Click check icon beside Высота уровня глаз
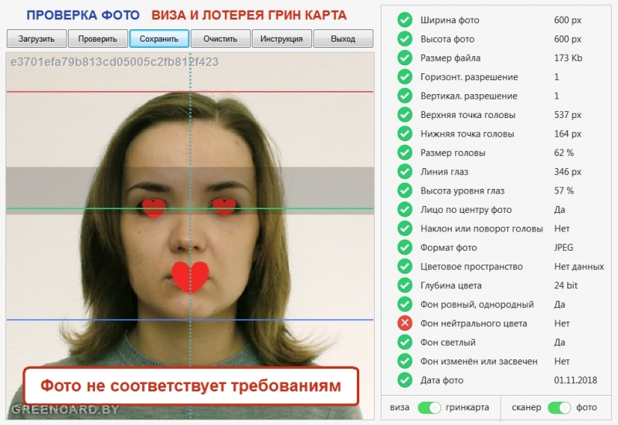This screenshot has width=618, height=425. [x=405, y=191]
